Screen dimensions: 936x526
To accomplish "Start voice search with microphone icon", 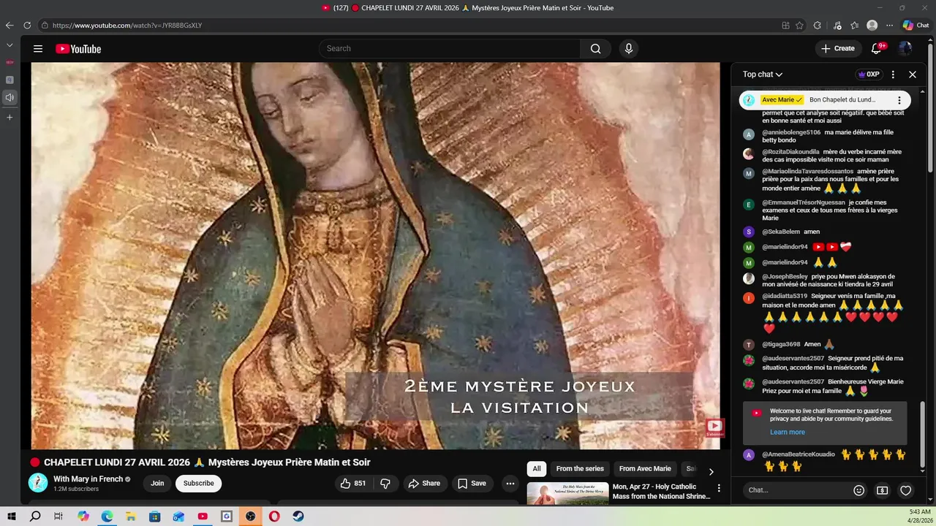I will (x=628, y=49).
